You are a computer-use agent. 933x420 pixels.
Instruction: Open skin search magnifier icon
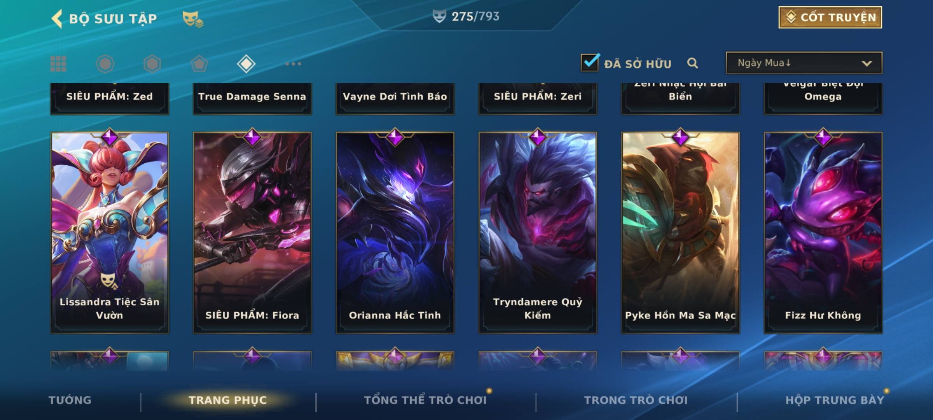(x=692, y=63)
